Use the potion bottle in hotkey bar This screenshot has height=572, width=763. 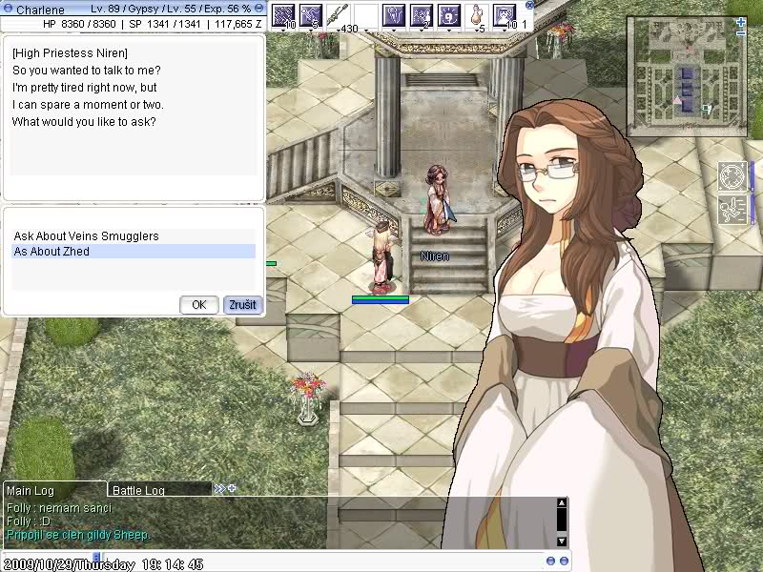click(x=477, y=15)
